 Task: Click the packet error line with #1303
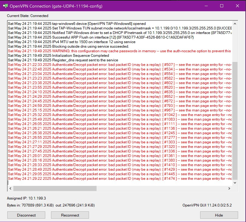point(120,142)
